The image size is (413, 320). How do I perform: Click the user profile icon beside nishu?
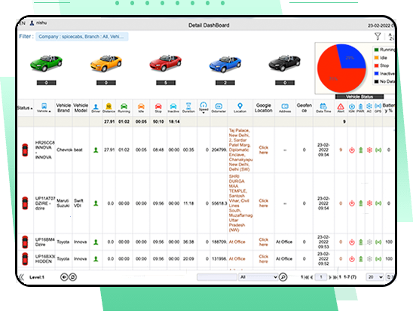(32, 23)
